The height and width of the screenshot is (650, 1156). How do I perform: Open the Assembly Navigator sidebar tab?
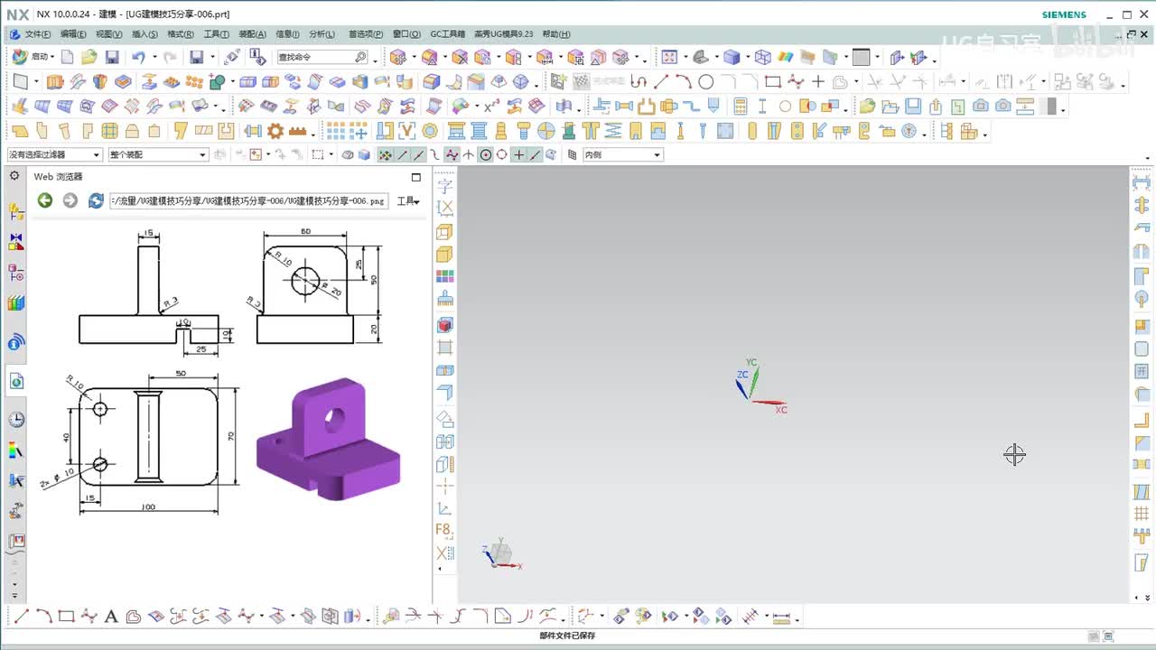(x=16, y=212)
